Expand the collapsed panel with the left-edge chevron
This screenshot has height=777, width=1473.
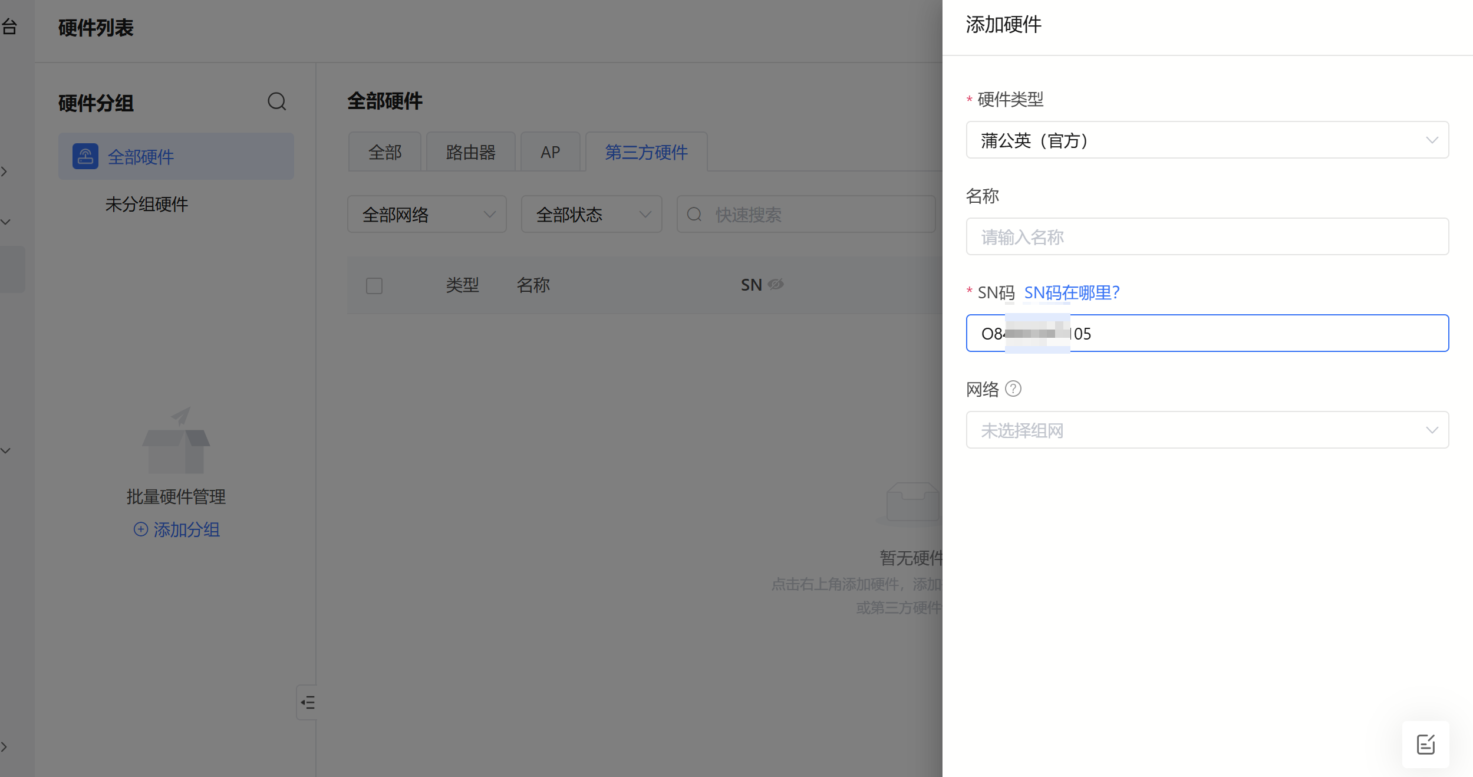[x=5, y=172]
